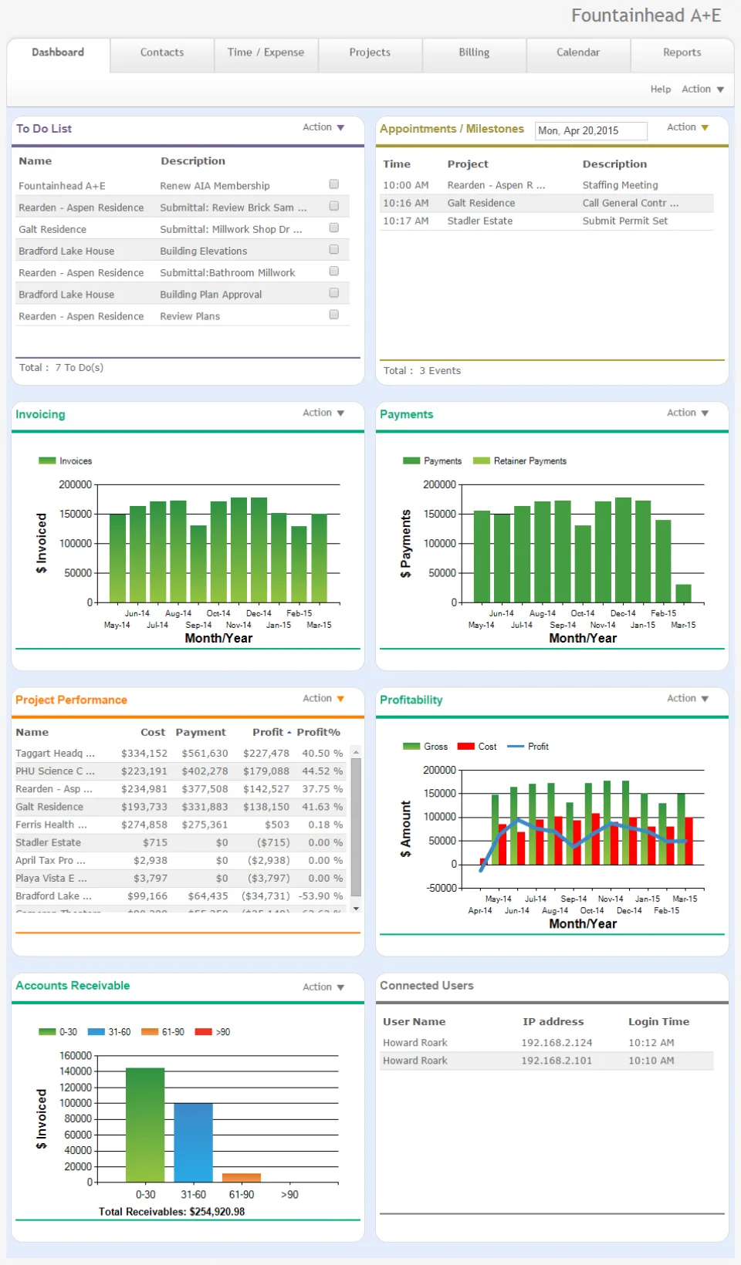Open the Taggart Headq project row

(181, 753)
